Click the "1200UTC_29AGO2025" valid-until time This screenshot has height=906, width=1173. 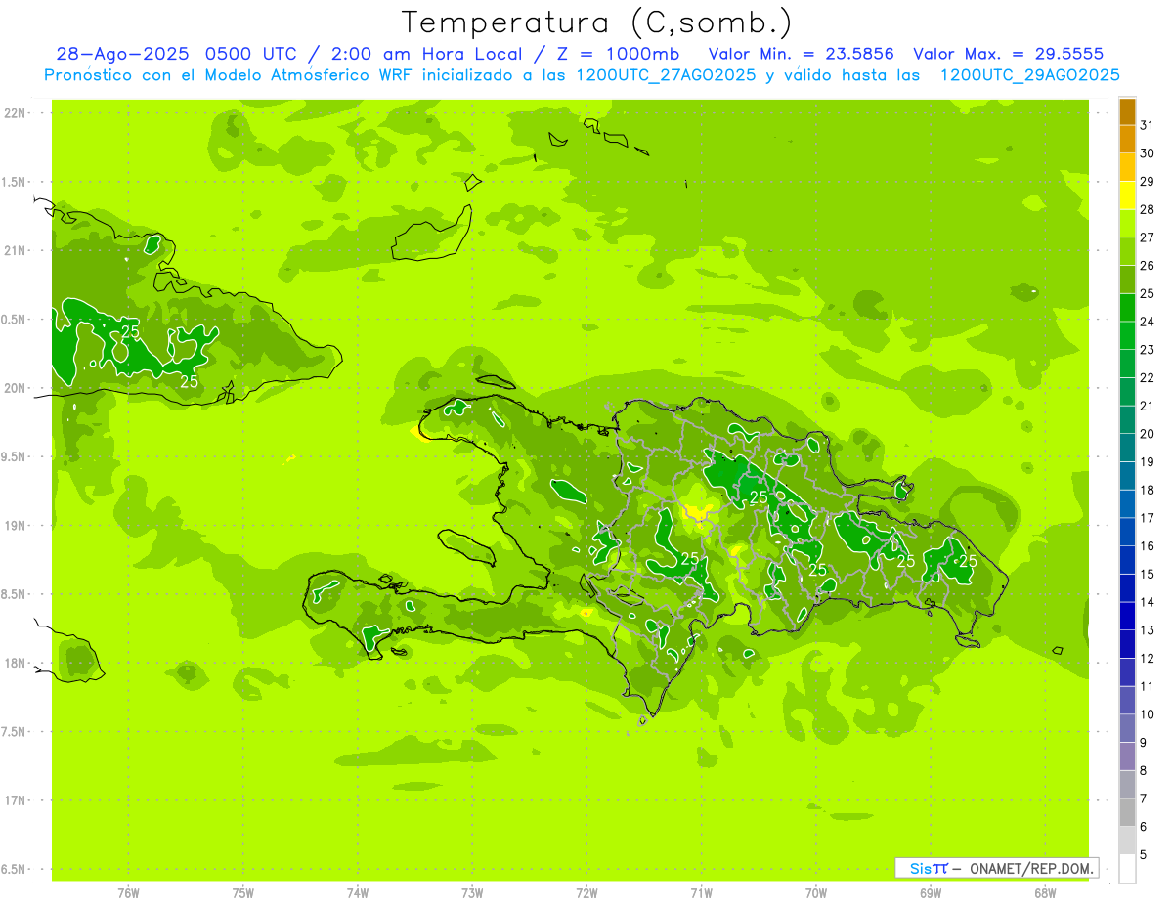pyautogui.click(x=1029, y=75)
